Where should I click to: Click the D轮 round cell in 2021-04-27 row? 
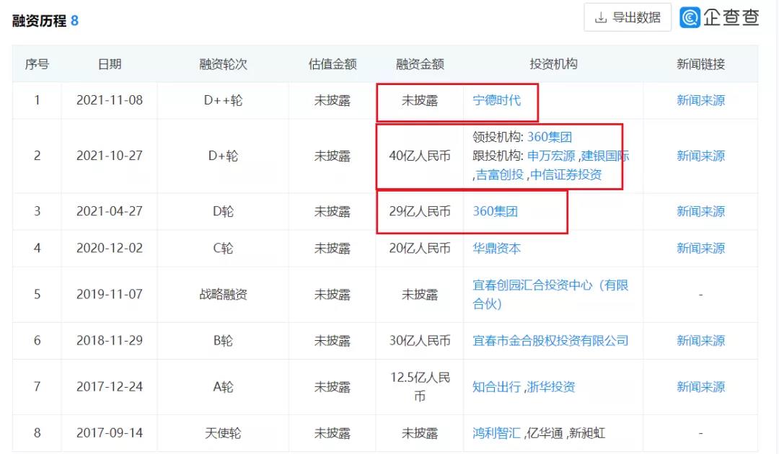pyautogui.click(x=223, y=211)
